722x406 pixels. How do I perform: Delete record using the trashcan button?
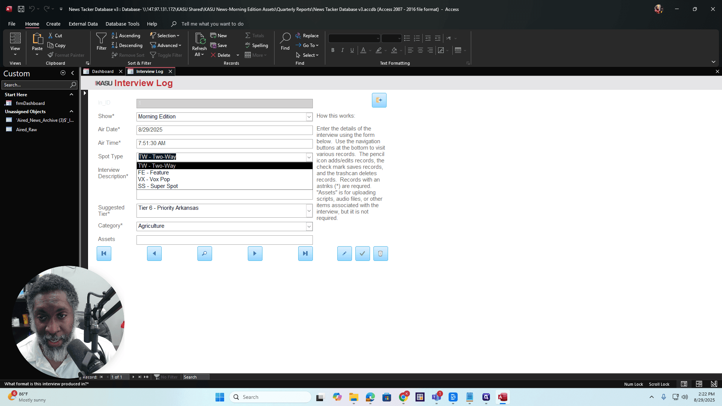pyautogui.click(x=381, y=253)
